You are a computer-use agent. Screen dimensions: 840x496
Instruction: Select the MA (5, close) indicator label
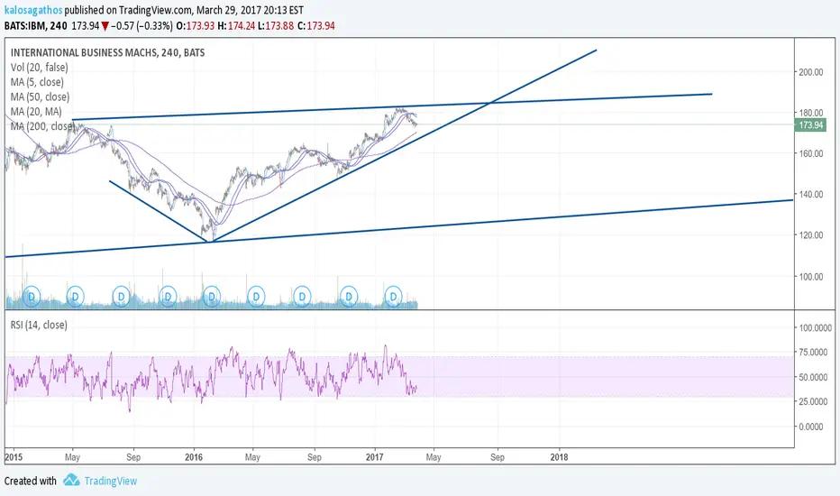tap(37, 82)
